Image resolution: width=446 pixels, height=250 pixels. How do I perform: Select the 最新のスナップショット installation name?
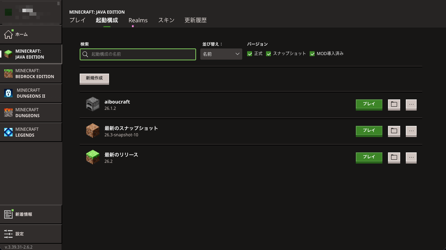pos(131,128)
